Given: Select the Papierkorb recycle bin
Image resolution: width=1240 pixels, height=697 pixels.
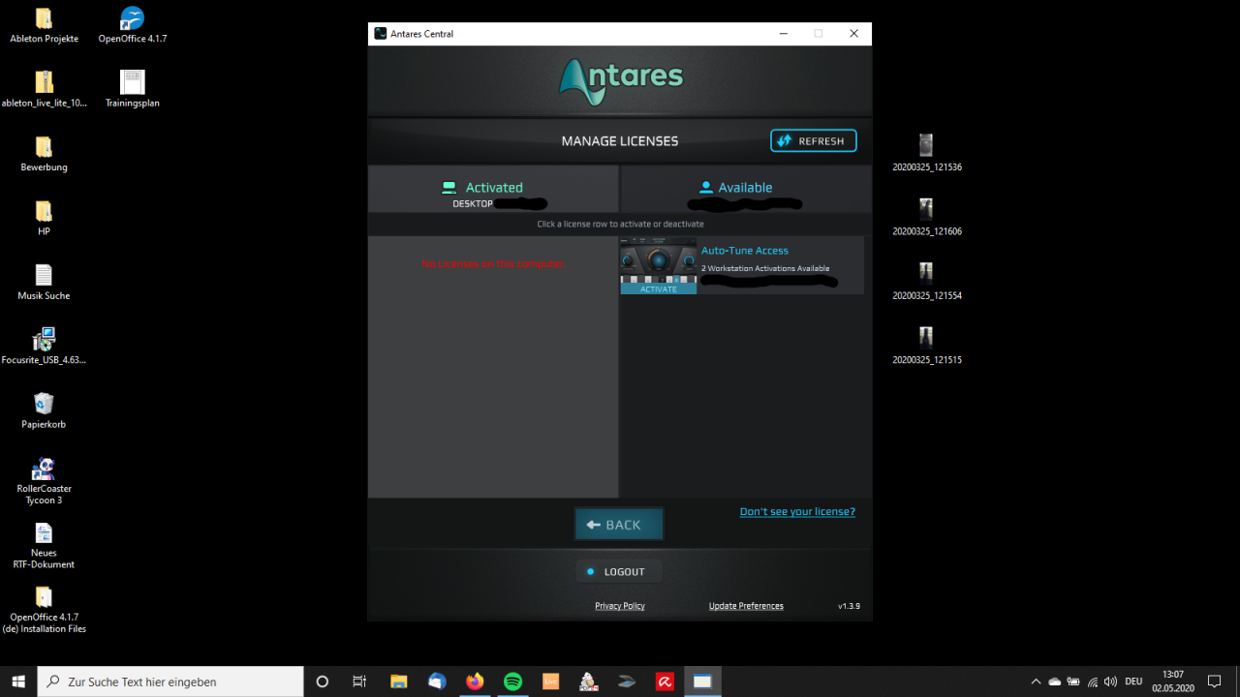Looking at the screenshot, I should 44,410.
